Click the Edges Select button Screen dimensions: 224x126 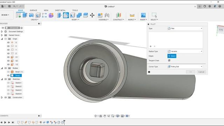pyautogui.click(x=172, y=56)
